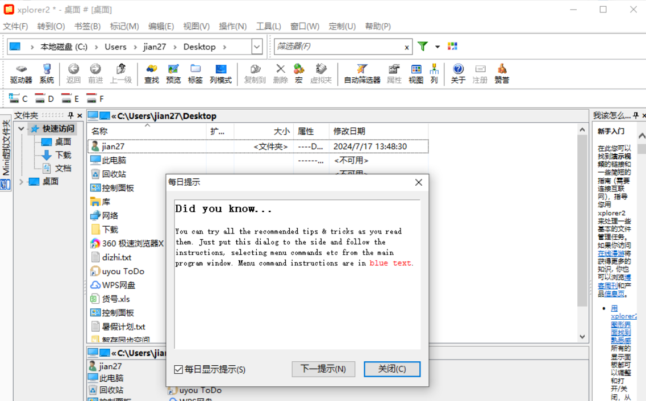This screenshot has width=646, height=401.
Task: Collapse the 快速访问 tree node
Action: tap(21, 129)
